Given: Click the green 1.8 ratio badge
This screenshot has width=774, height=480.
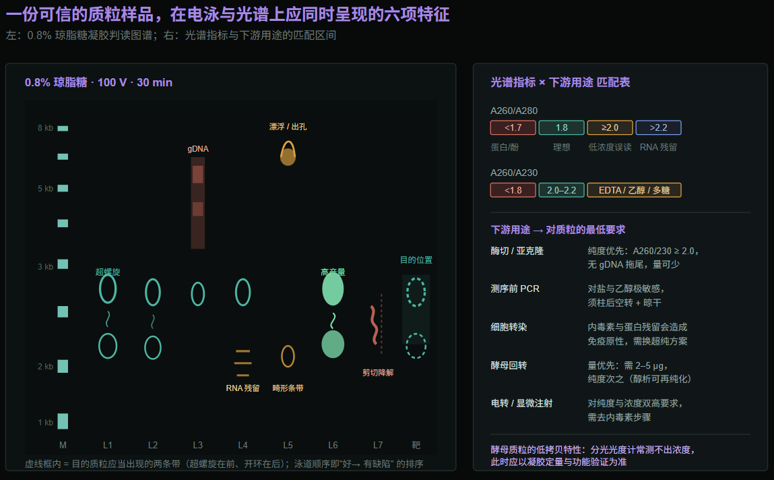Looking at the screenshot, I should (x=561, y=127).
